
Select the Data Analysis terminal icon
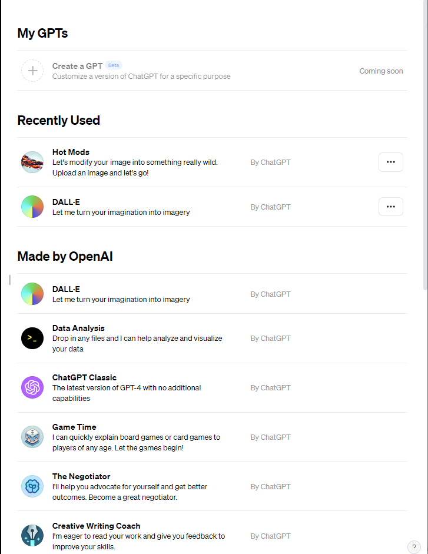32,338
